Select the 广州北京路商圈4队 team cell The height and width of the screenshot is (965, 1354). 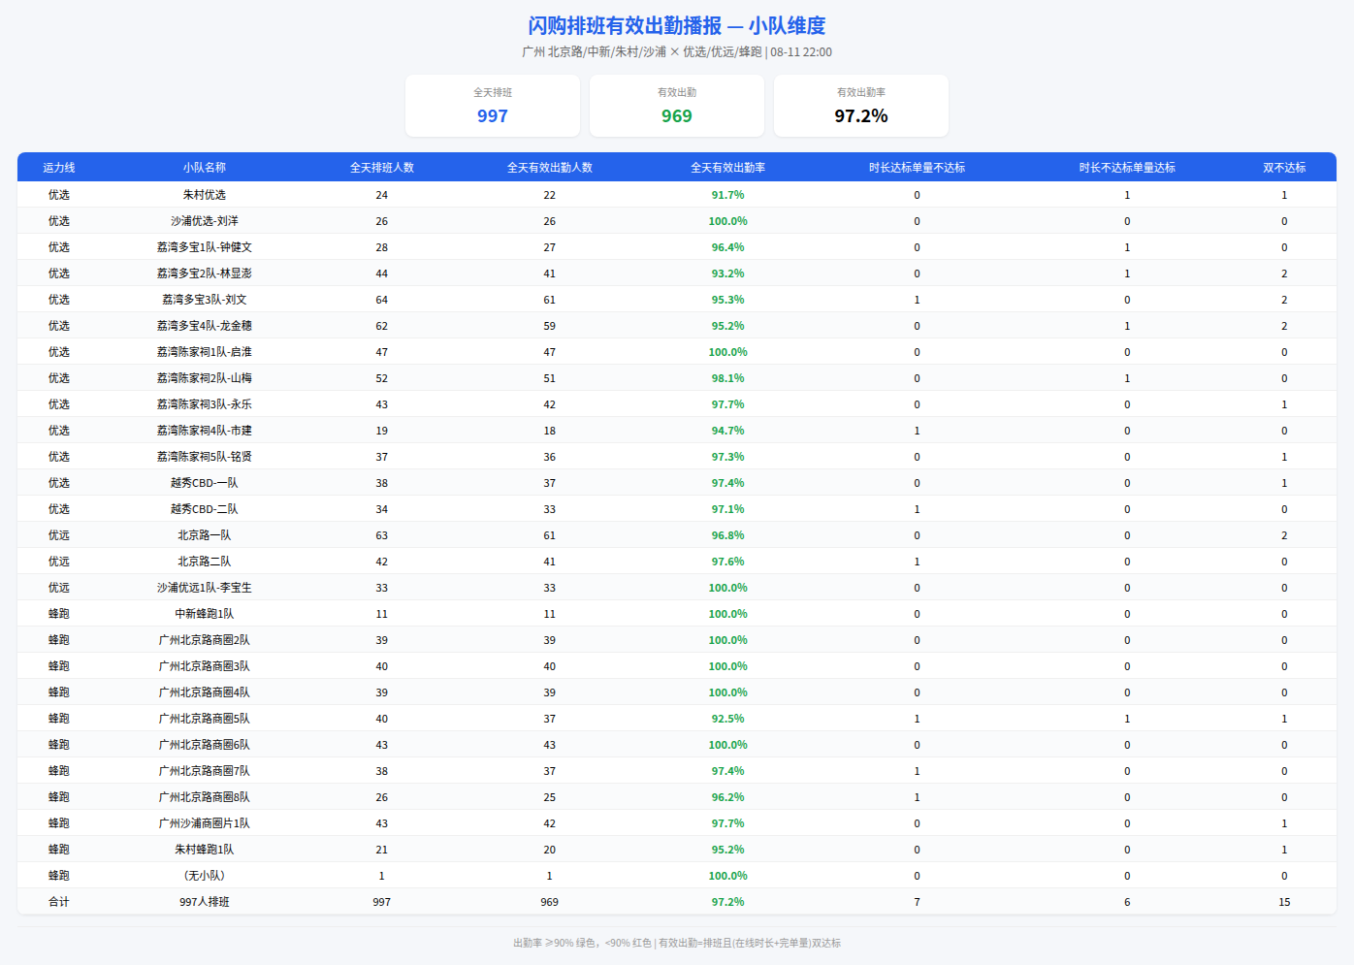point(205,692)
